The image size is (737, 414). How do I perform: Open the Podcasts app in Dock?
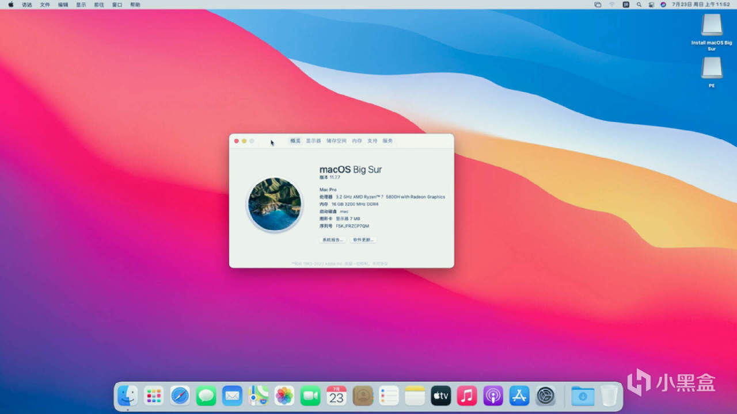[x=493, y=396]
